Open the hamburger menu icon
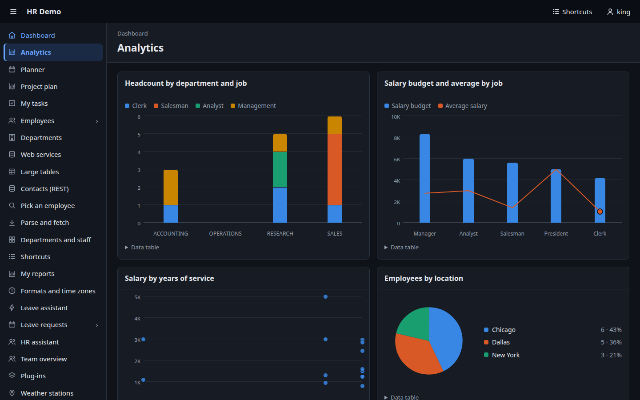The image size is (640, 400). [13, 12]
